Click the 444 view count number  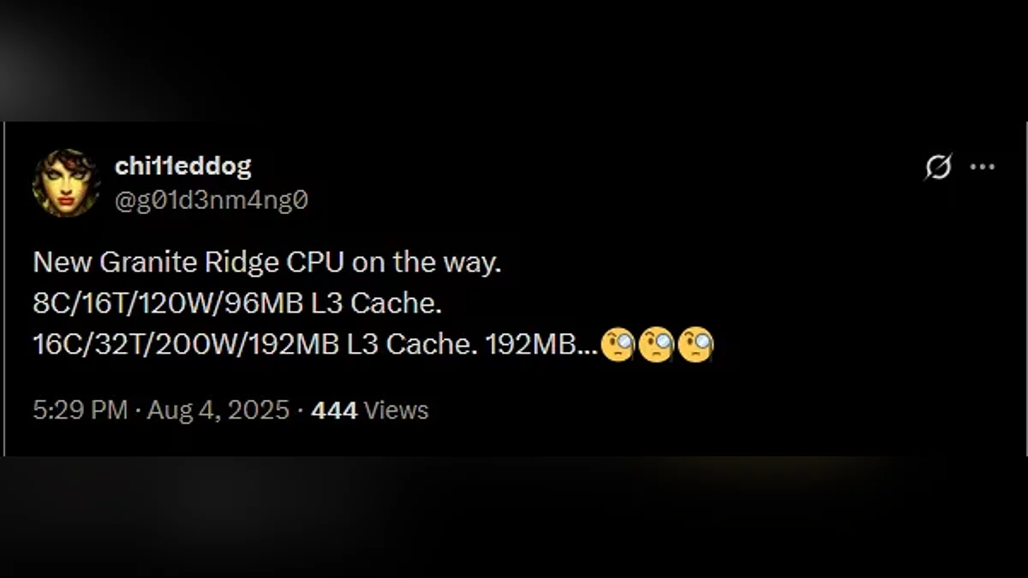tap(334, 410)
